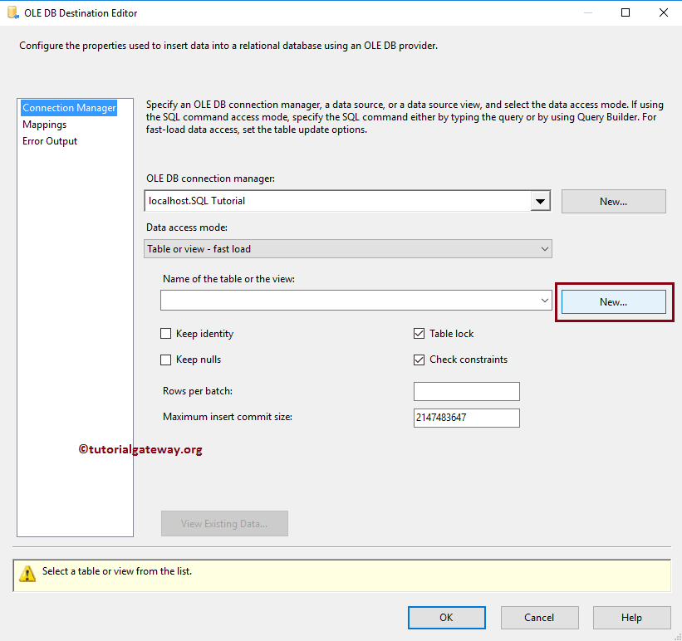Uncheck the Table lock option

tap(420, 334)
